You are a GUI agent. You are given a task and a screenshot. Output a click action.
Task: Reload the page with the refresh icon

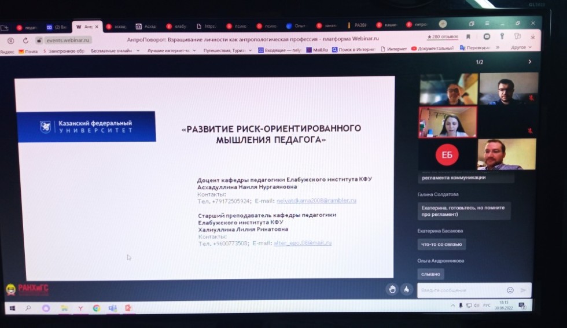(x=25, y=40)
